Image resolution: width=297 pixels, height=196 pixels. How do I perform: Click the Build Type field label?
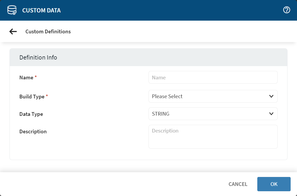point(32,97)
